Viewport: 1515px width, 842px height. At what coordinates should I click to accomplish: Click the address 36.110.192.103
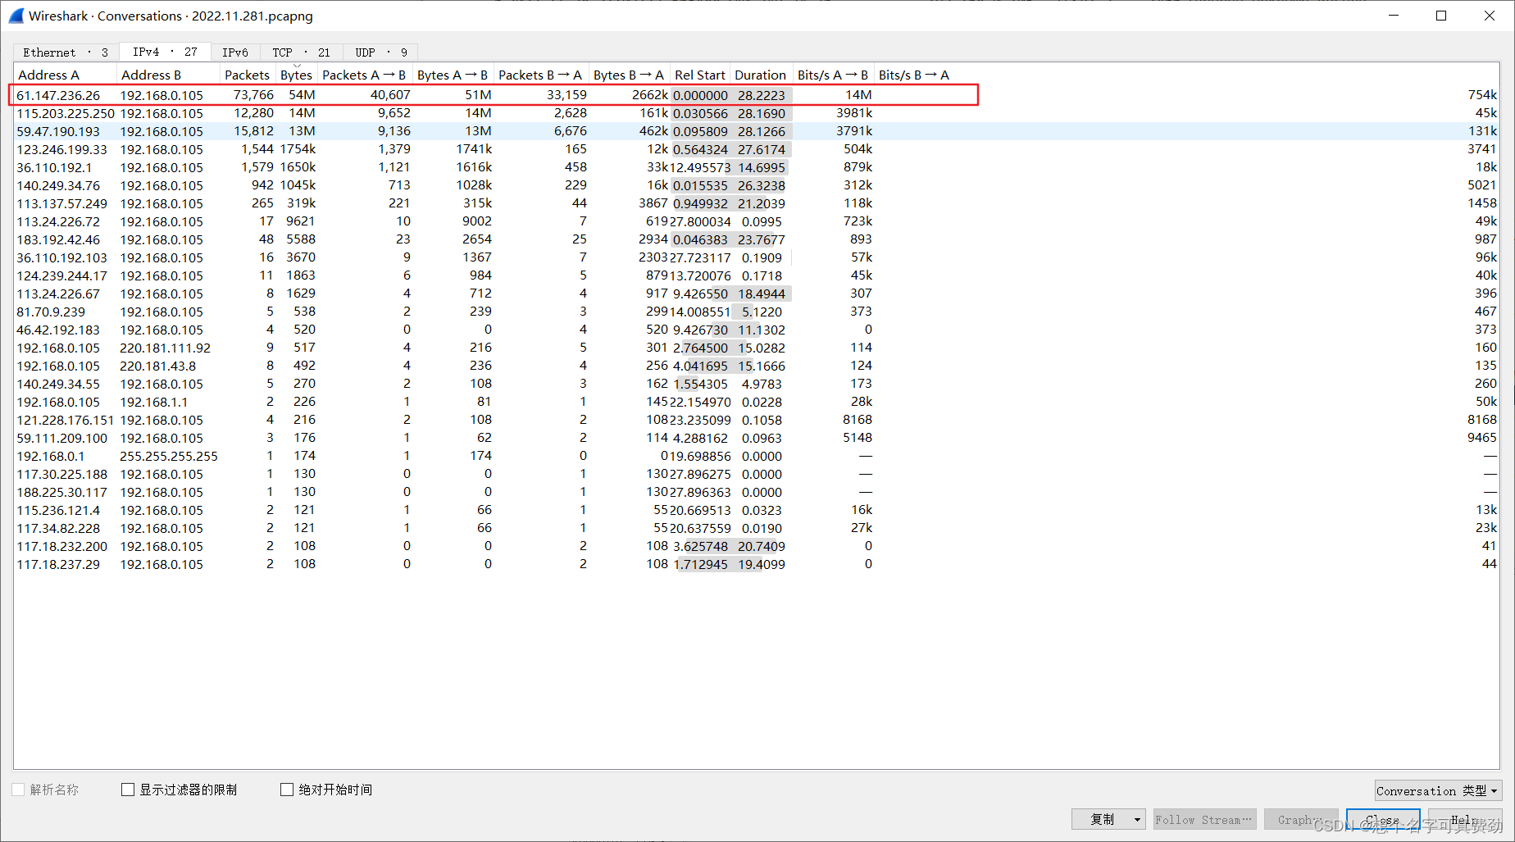pos(62,257)
